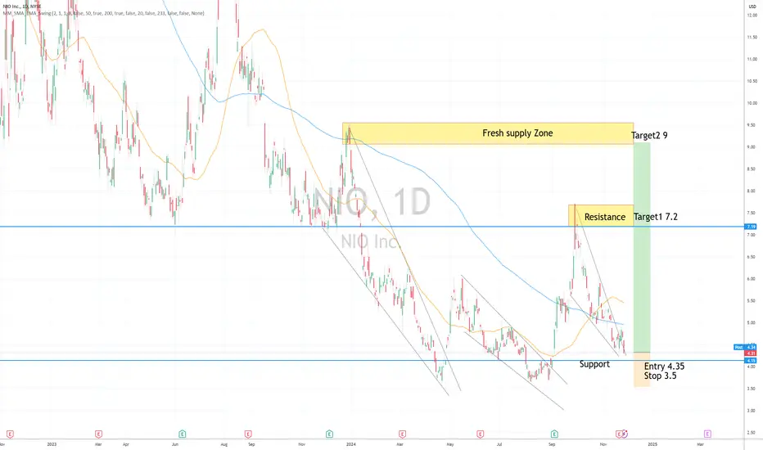Screen dimensions: 763x450
Task: Click the 2024 label on the time axis
Action: [x=351, y=444]
